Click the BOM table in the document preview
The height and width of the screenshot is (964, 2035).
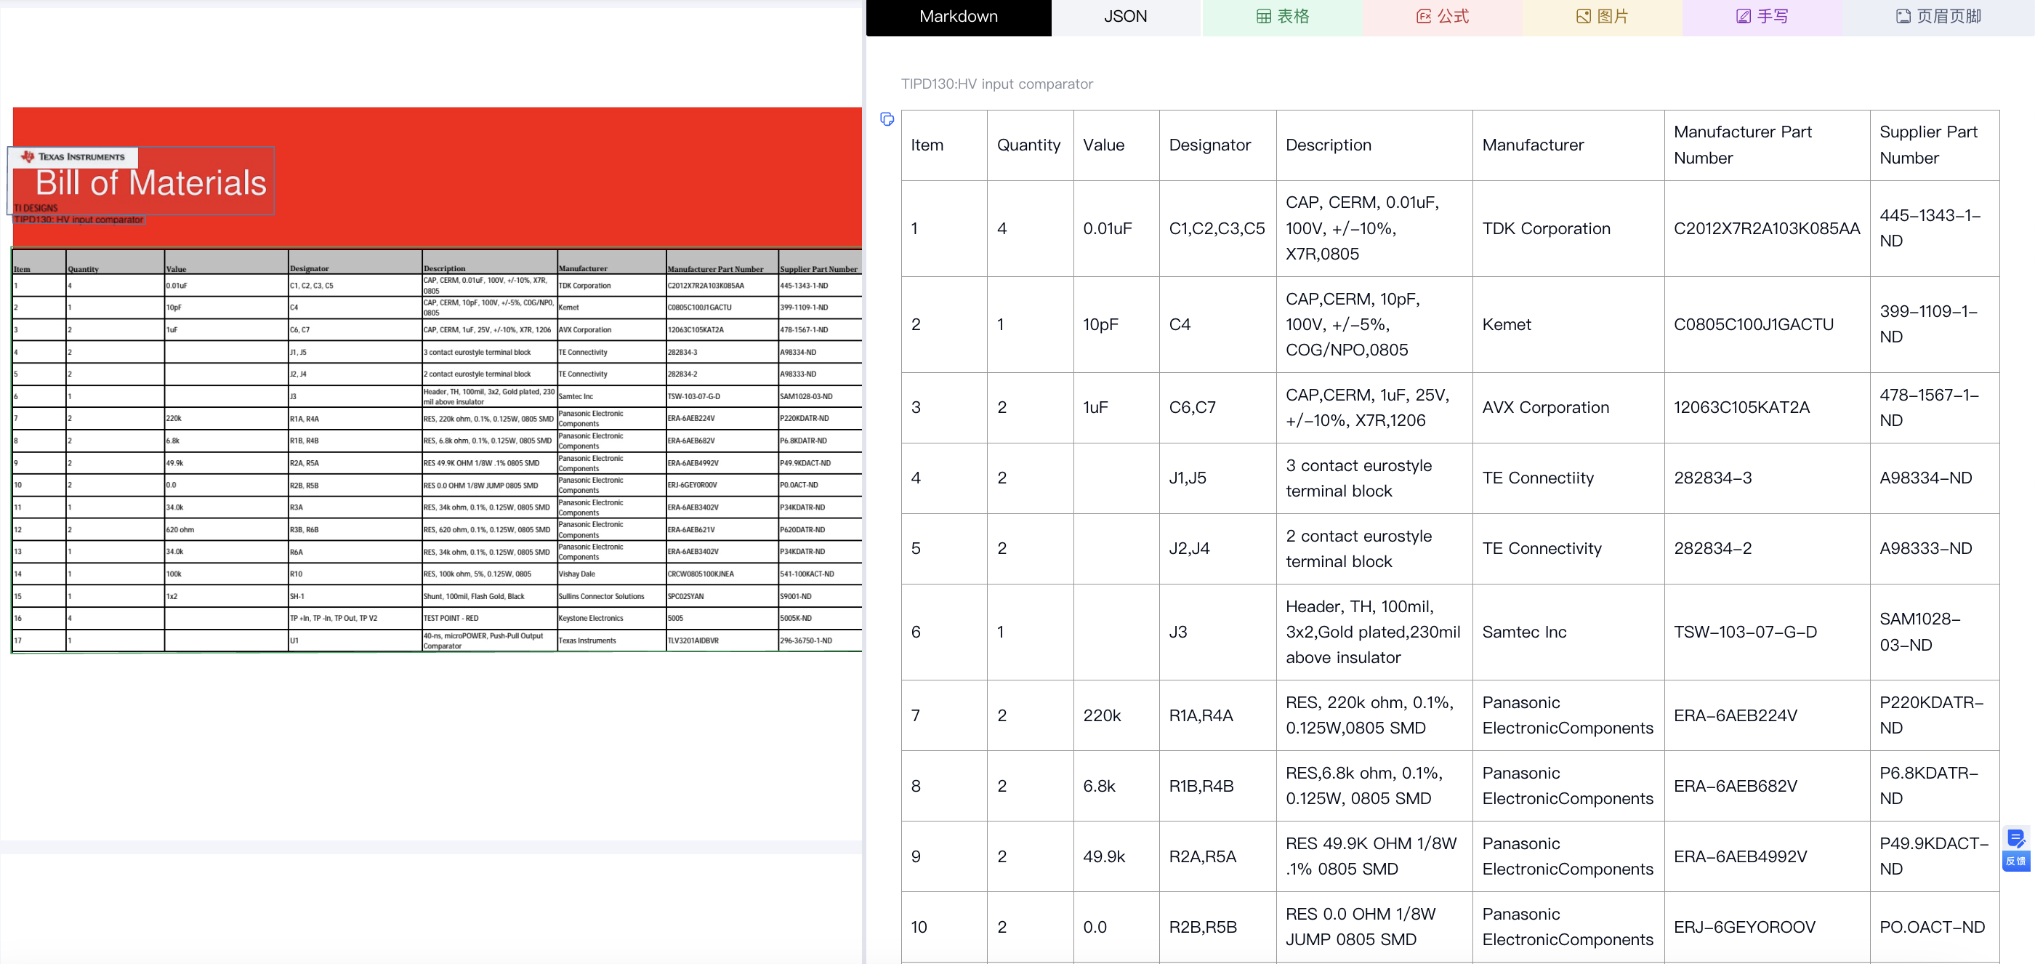pos(436,451)
